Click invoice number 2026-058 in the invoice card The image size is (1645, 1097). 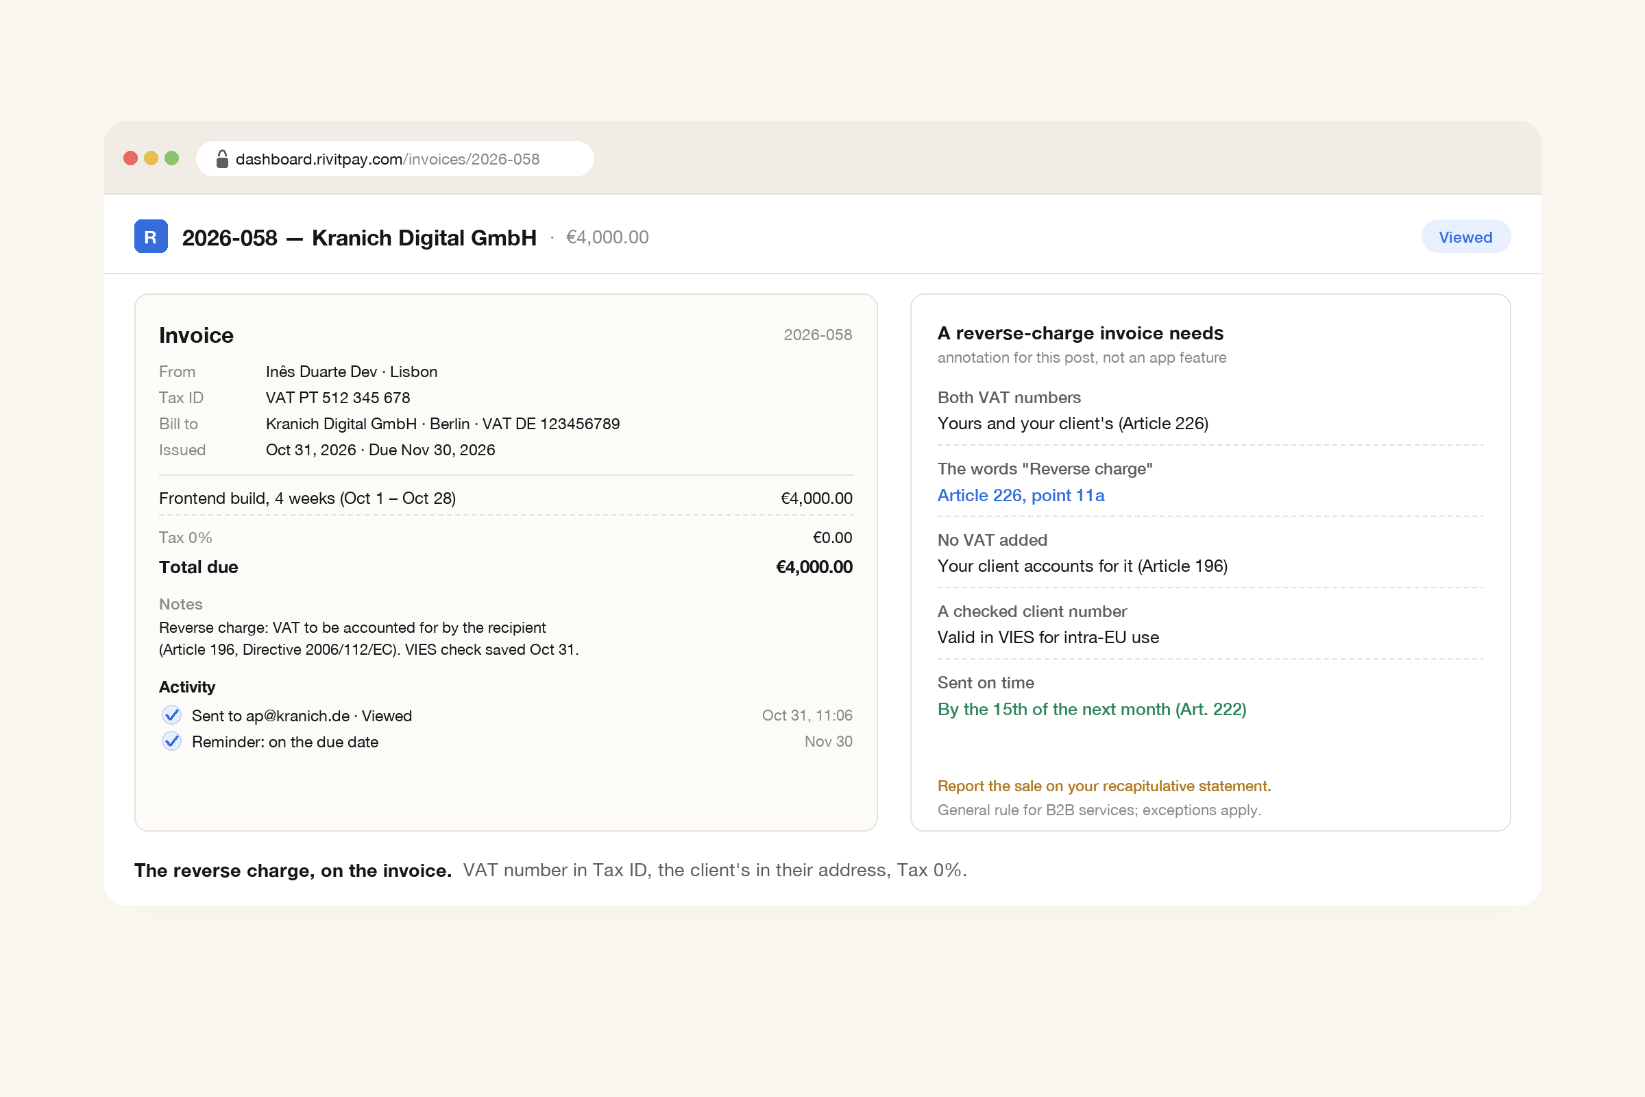coord(818,335)
